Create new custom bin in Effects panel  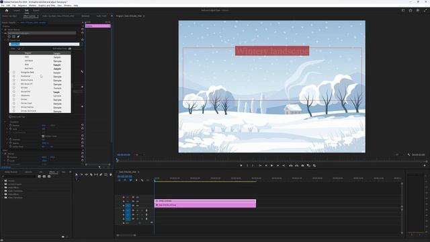click(63, 236)
